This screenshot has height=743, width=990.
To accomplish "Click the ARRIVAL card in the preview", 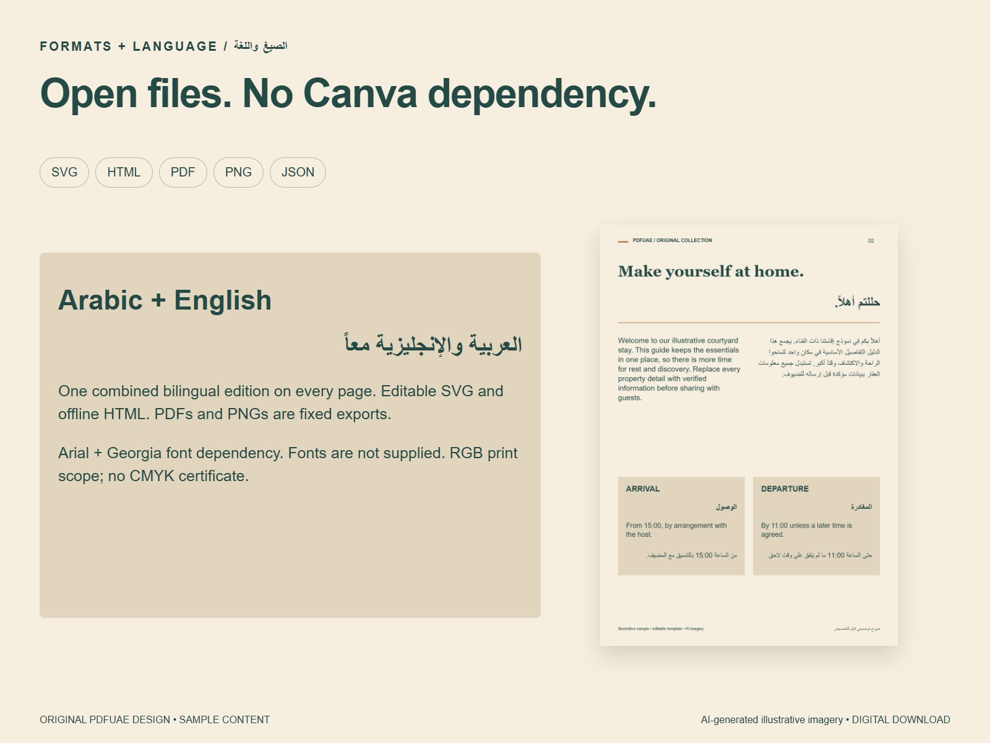I will 681,526.
